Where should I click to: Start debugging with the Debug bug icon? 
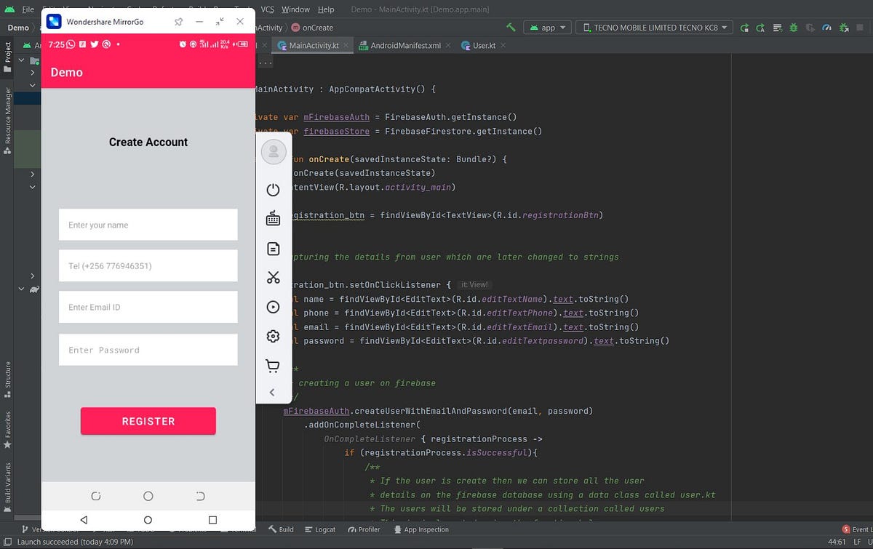click(x=794, y=28)
